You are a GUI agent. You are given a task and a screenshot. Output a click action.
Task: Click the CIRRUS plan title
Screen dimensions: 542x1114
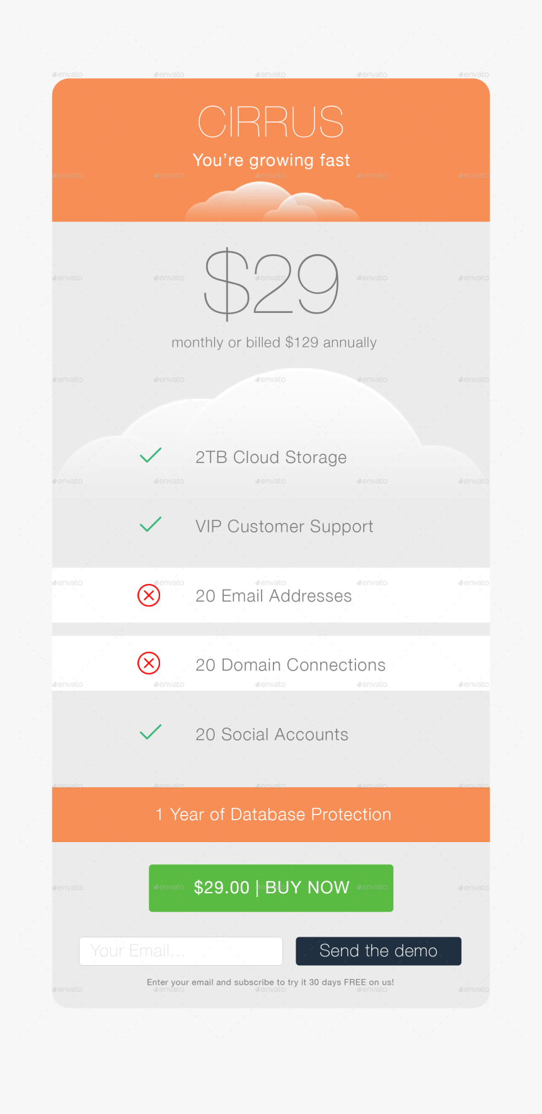pyautogui.click(x=271, y=122)
